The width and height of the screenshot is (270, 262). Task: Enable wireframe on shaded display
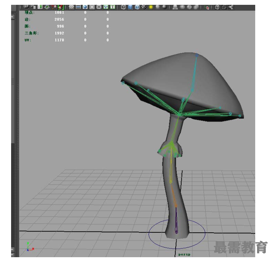click(x=137, y=7)
